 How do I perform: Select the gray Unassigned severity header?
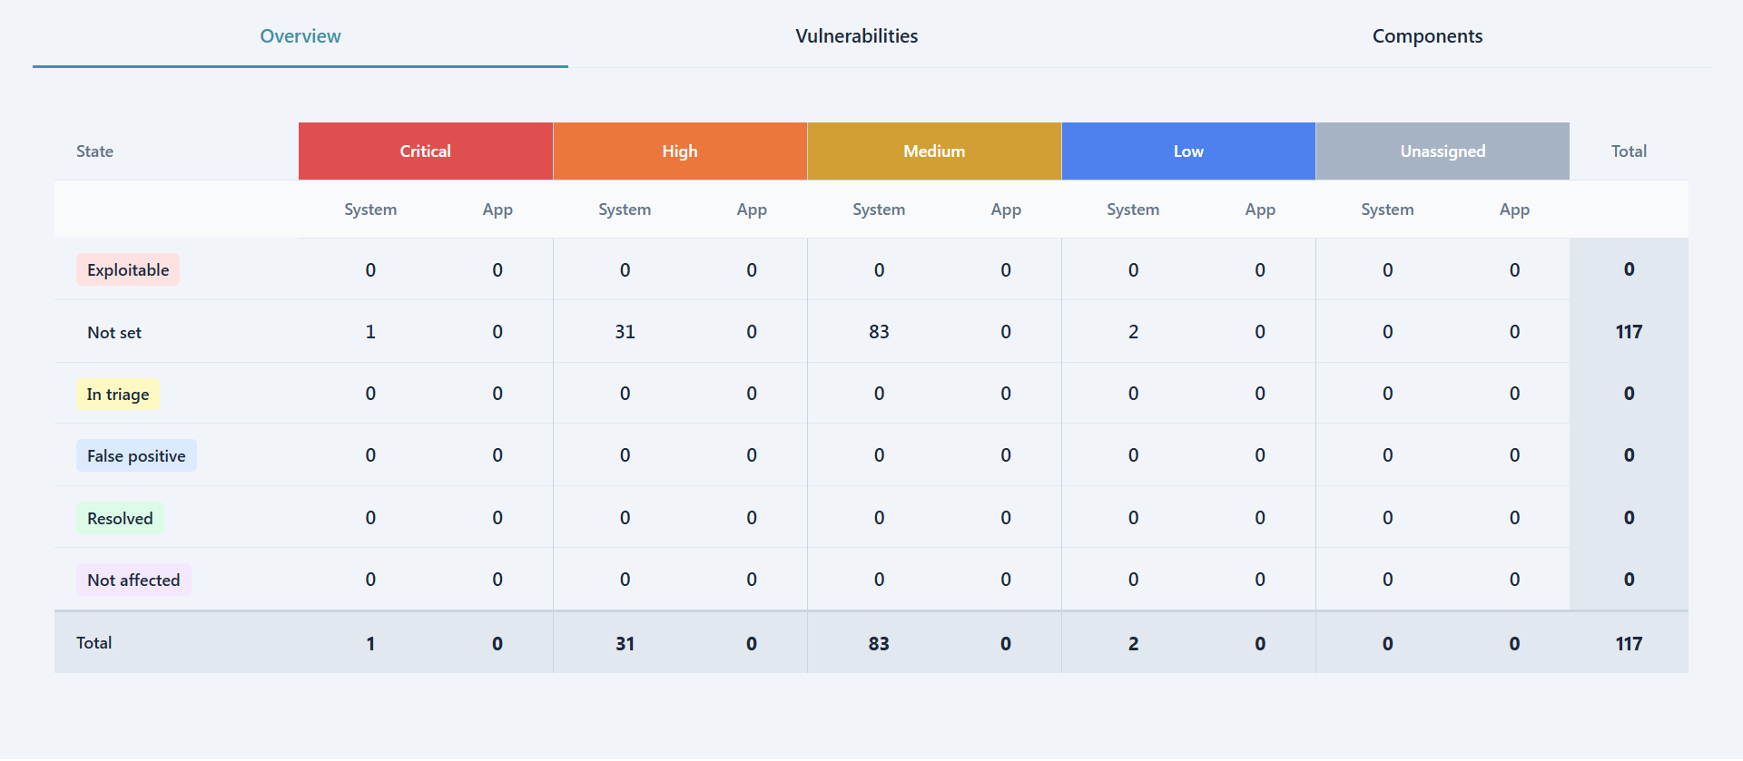(x=1442, y=151)
